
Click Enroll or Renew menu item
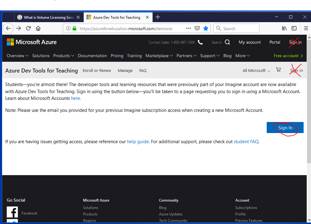tap(97, 70)
